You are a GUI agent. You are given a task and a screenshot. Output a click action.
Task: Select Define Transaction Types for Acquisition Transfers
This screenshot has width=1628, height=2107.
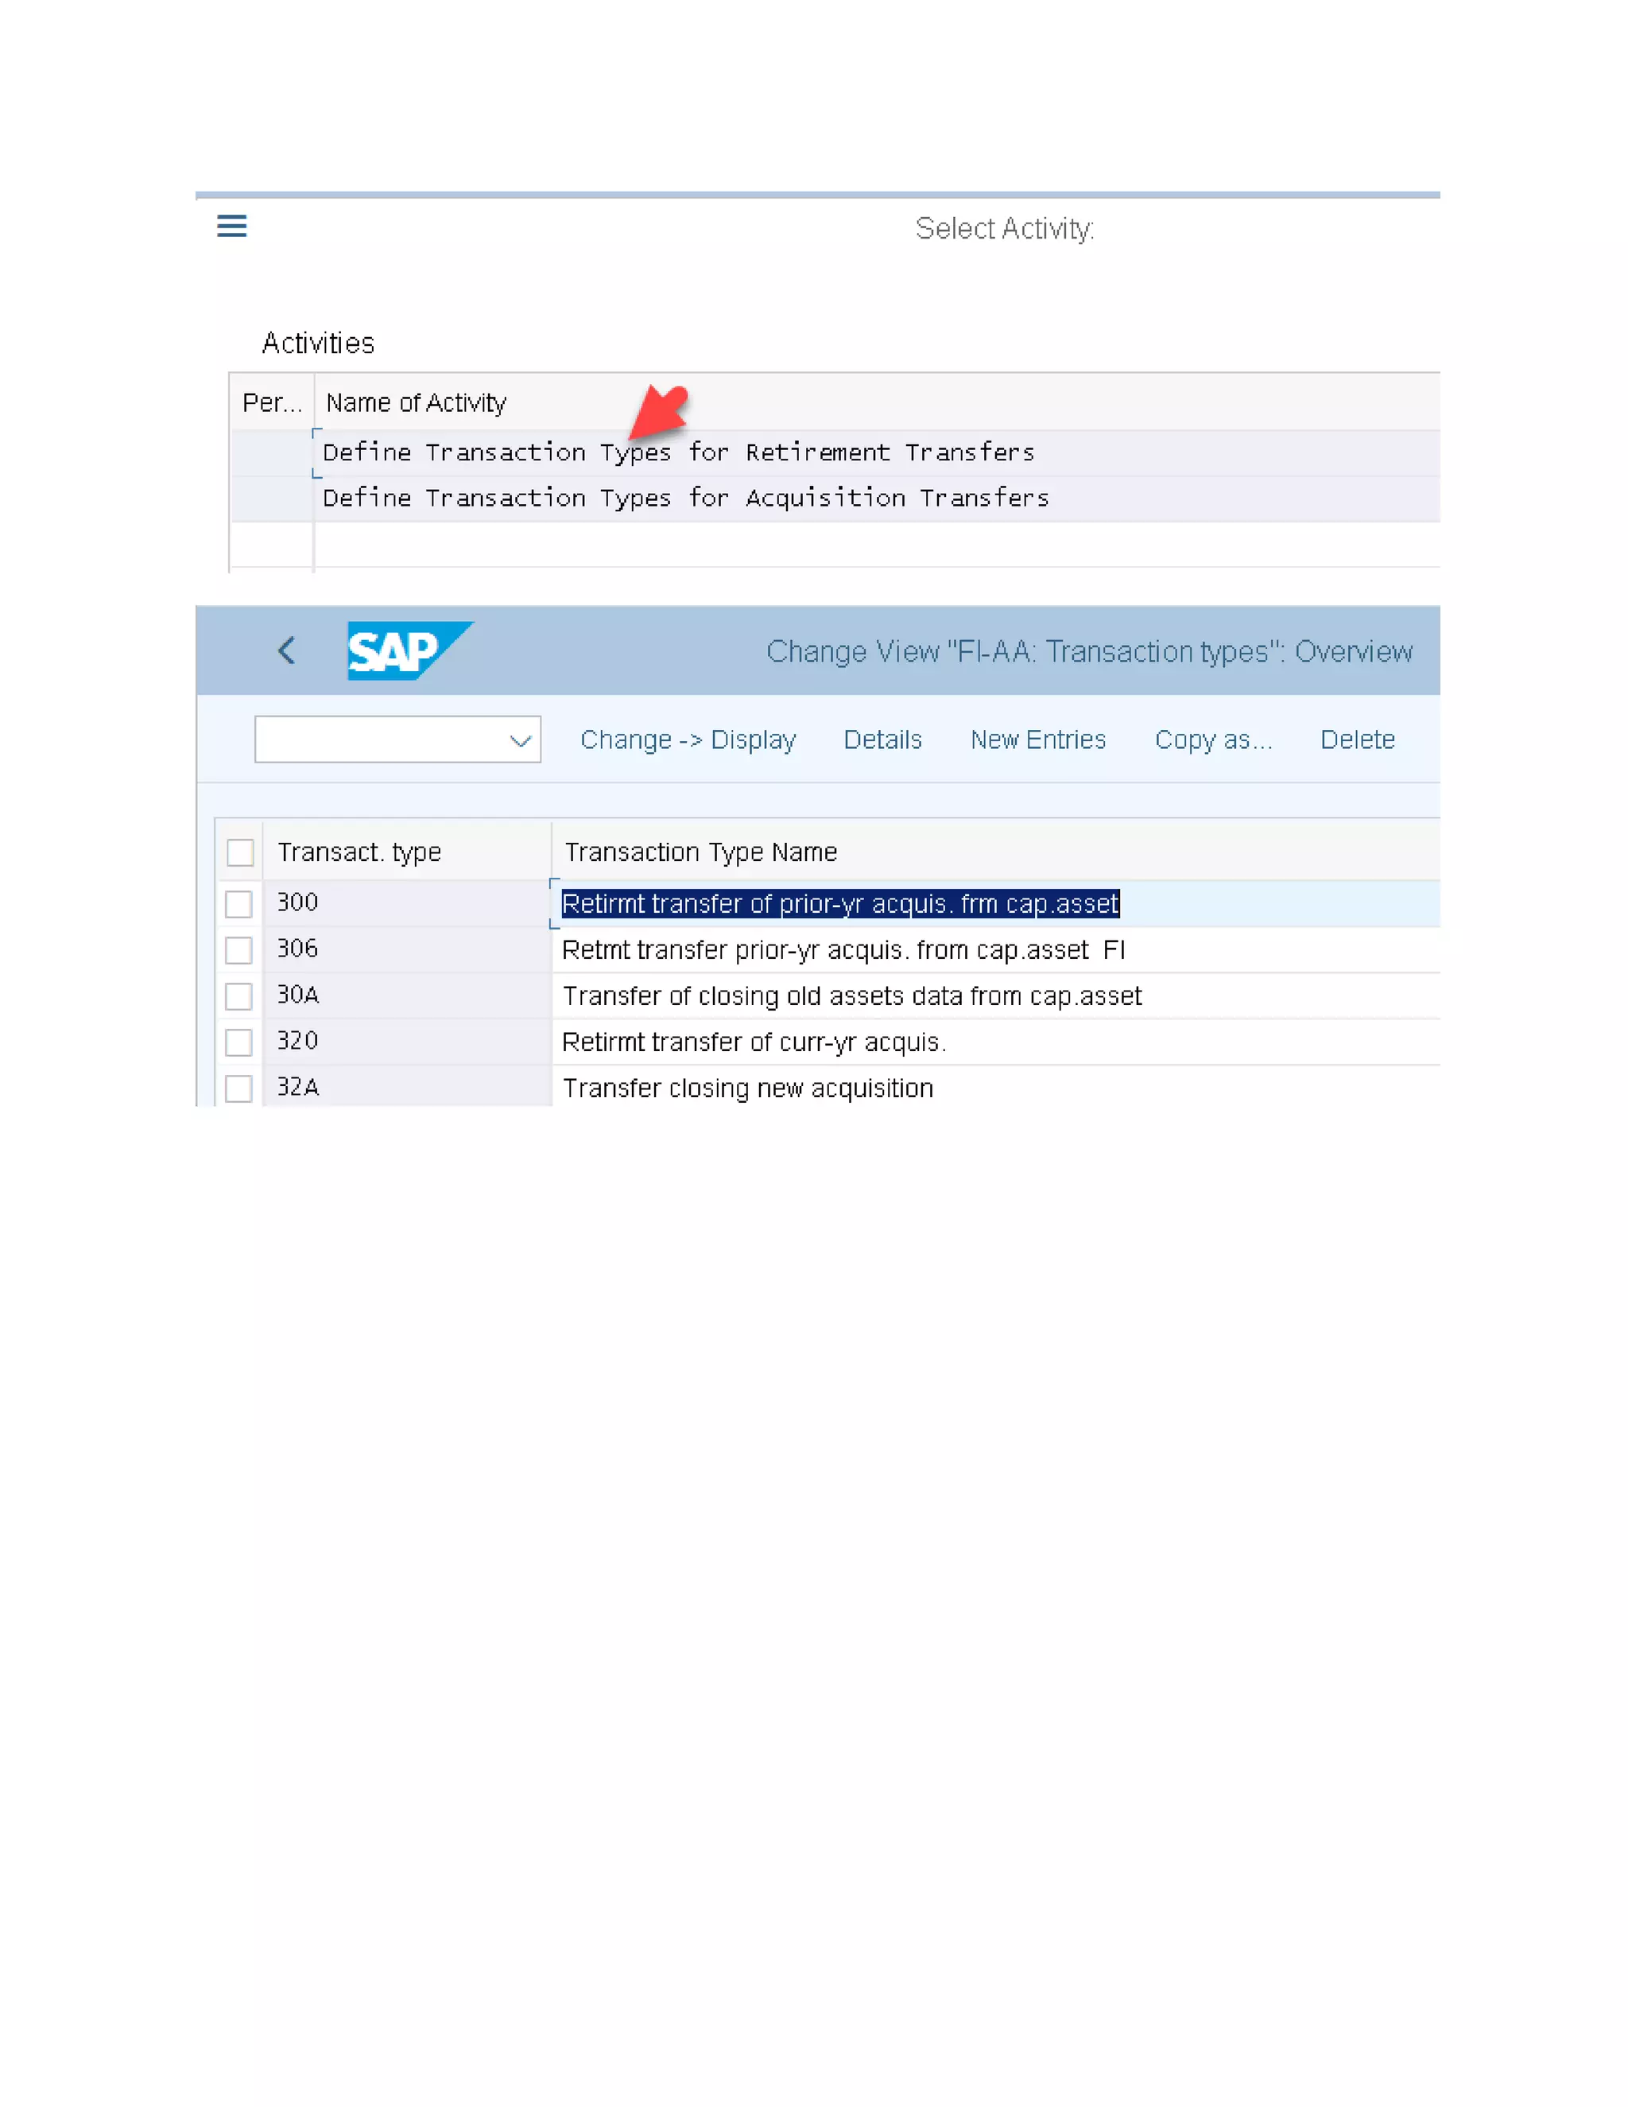(684, 499)
